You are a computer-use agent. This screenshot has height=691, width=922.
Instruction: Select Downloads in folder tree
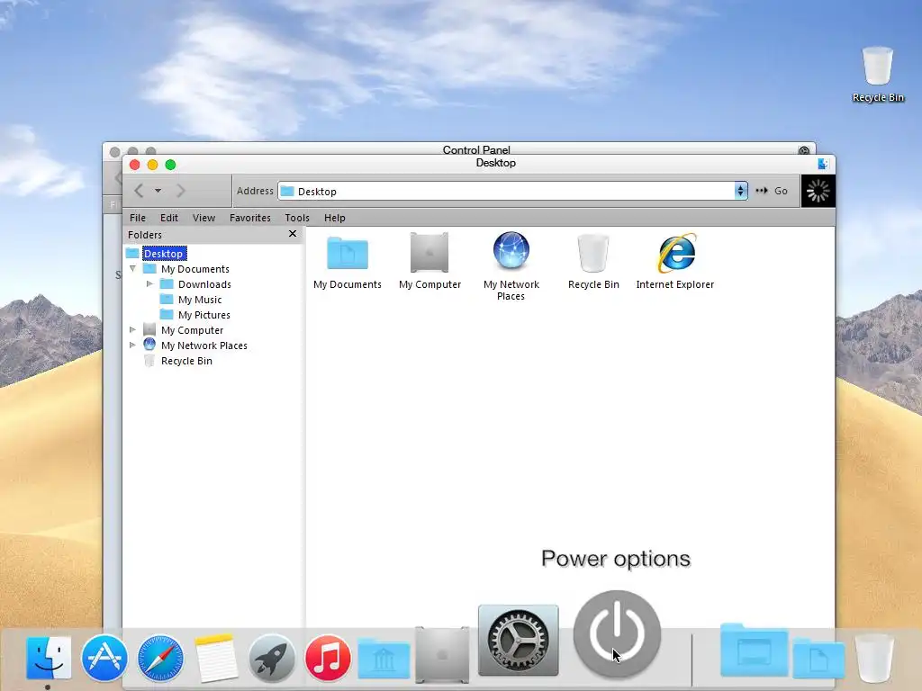(204, 283)
